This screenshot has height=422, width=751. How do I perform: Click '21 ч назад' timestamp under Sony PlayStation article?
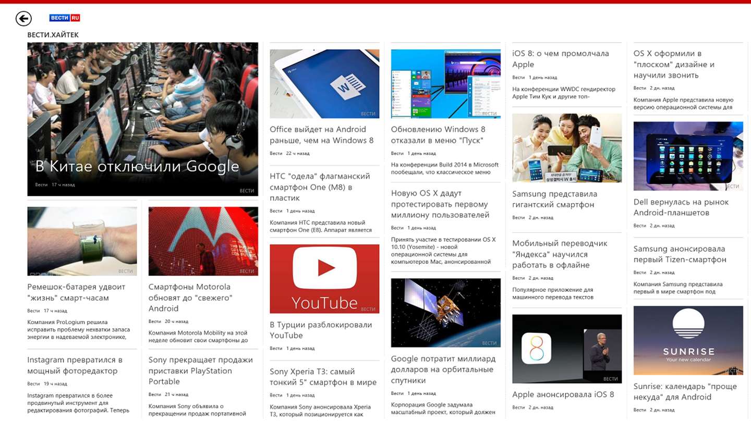(176, 394)
